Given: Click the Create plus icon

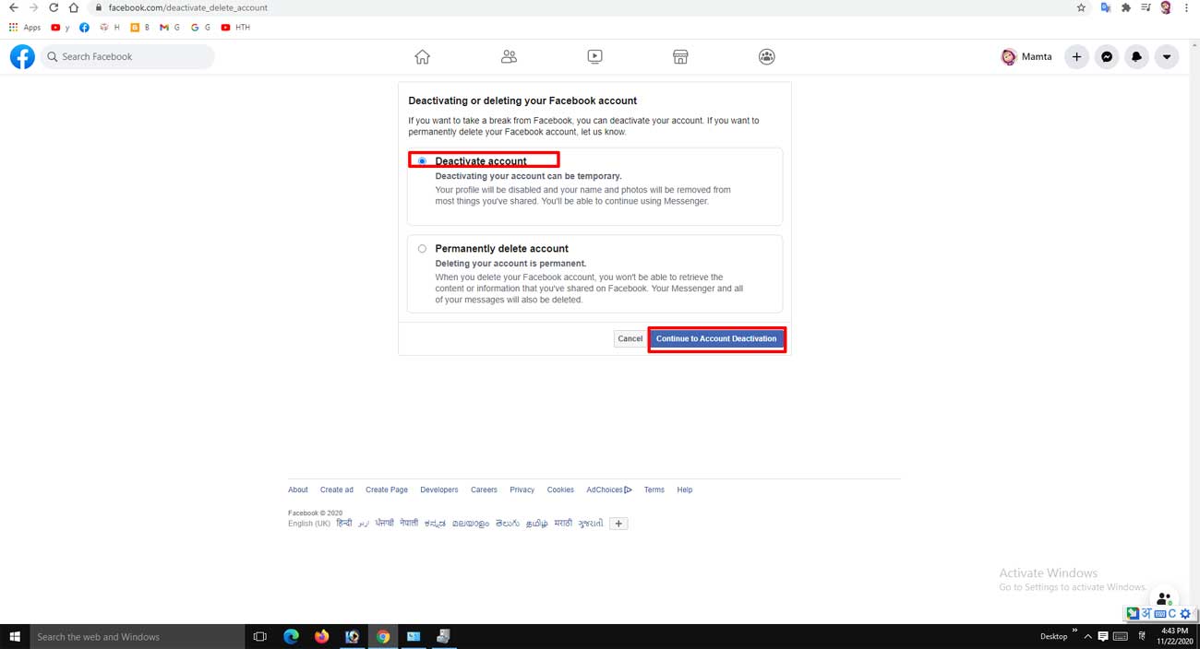Looking at the screenshot, I should (x=1076, y=56).
